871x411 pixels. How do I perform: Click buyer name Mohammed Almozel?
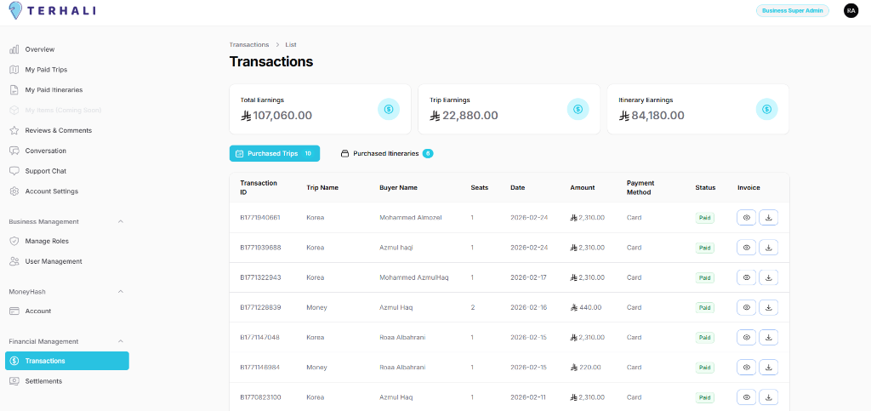[411, 218]
